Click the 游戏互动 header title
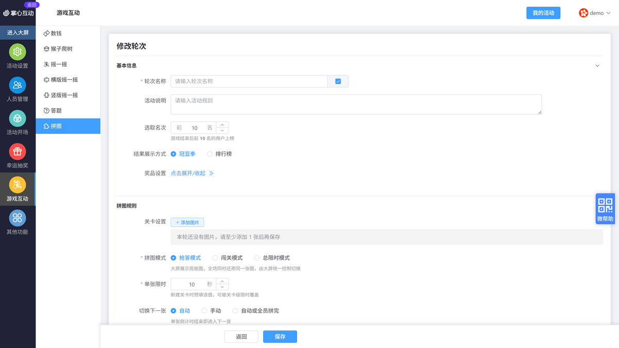The image size is (619, 348). pyautogui.click(x=68, y=13)
